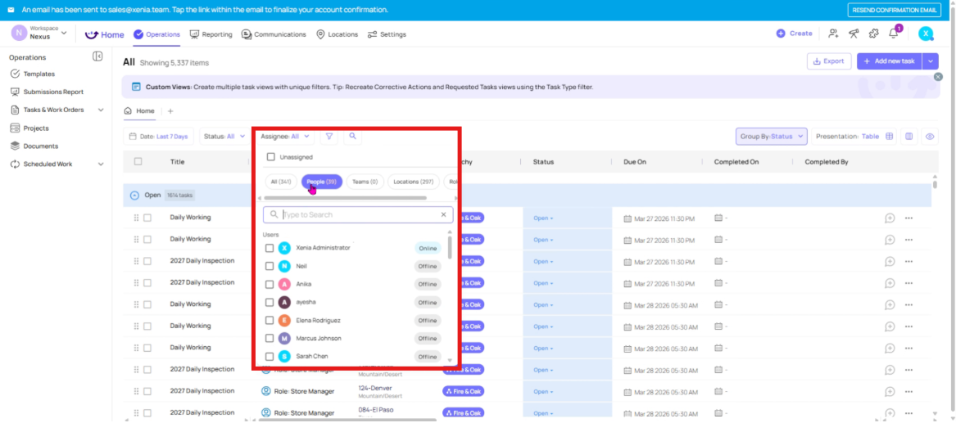Collapse the Operations sidebar panel icon
The image size is (956, 423).
pyautogui.click(x=97, y=56)
